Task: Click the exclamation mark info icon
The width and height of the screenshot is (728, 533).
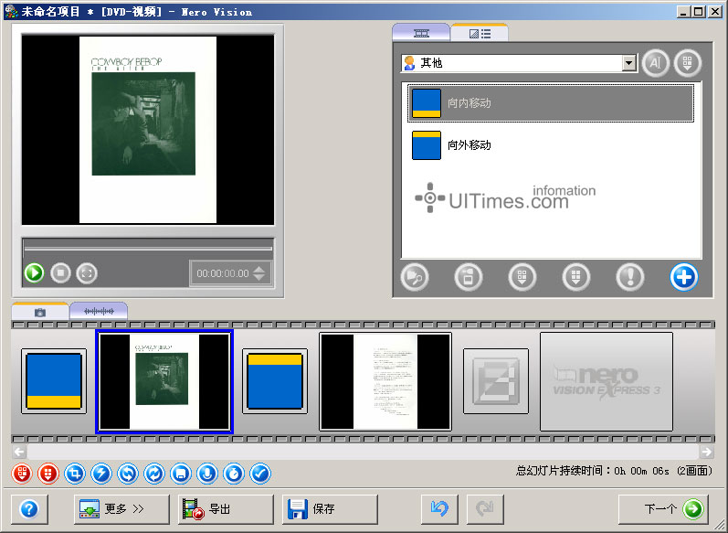Action: [x=630, y=277]
